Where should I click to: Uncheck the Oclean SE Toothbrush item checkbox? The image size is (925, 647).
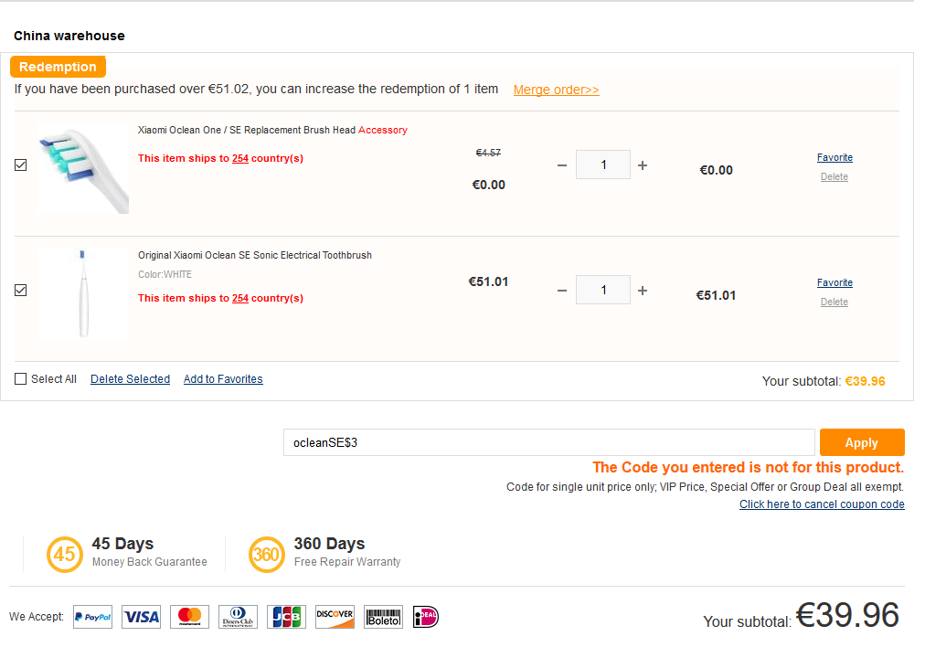pos(21,291)
